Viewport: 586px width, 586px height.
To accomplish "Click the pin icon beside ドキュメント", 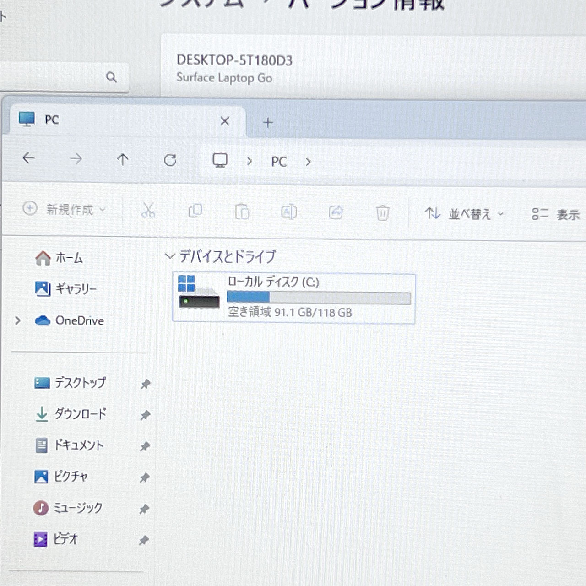I will pos(145,446).
